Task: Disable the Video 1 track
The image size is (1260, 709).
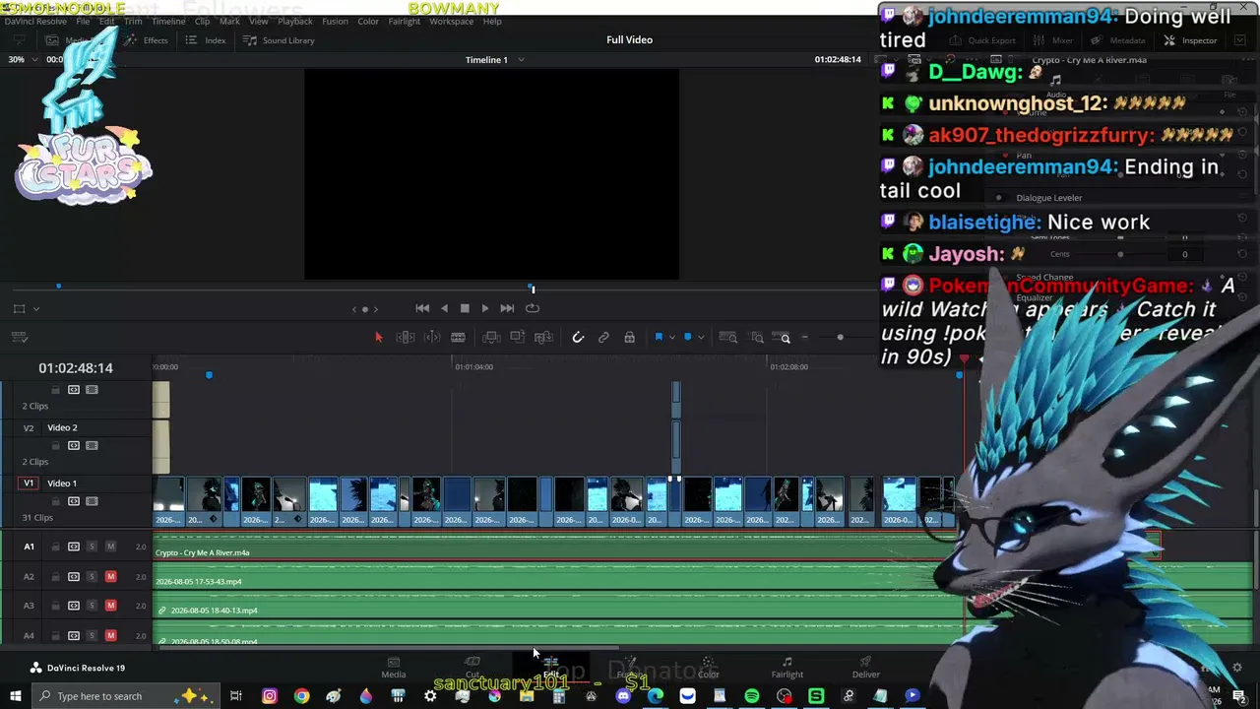Action: [93, 501]
